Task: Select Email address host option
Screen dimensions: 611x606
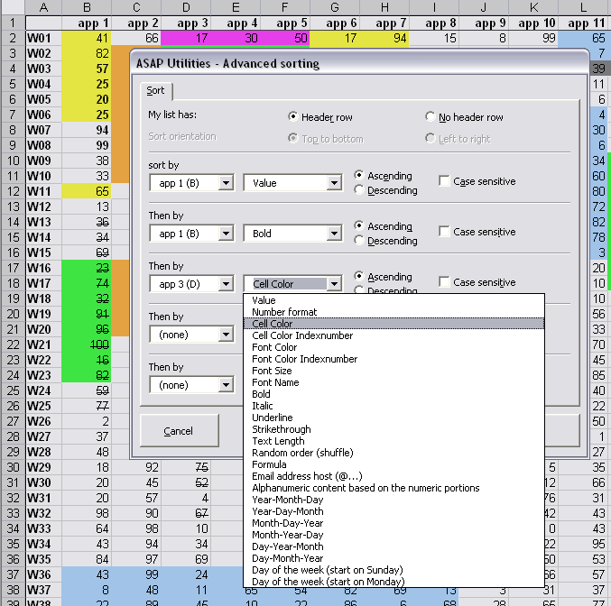Action: pyautogui.click(x=393, y=476)
